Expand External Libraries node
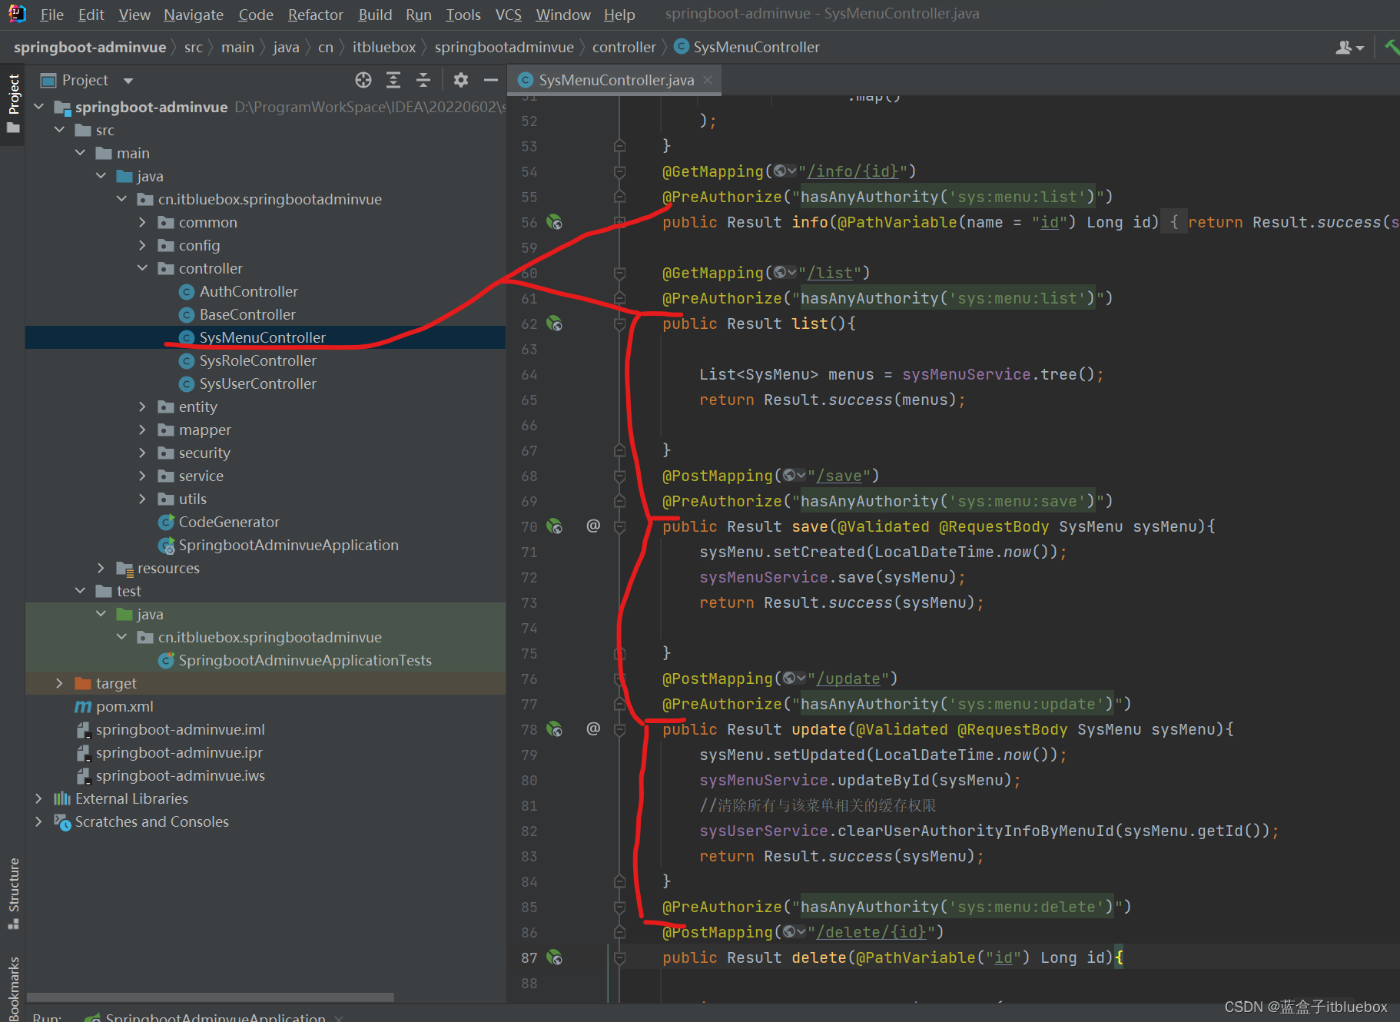1400x1022 pixels. (38, 798)
